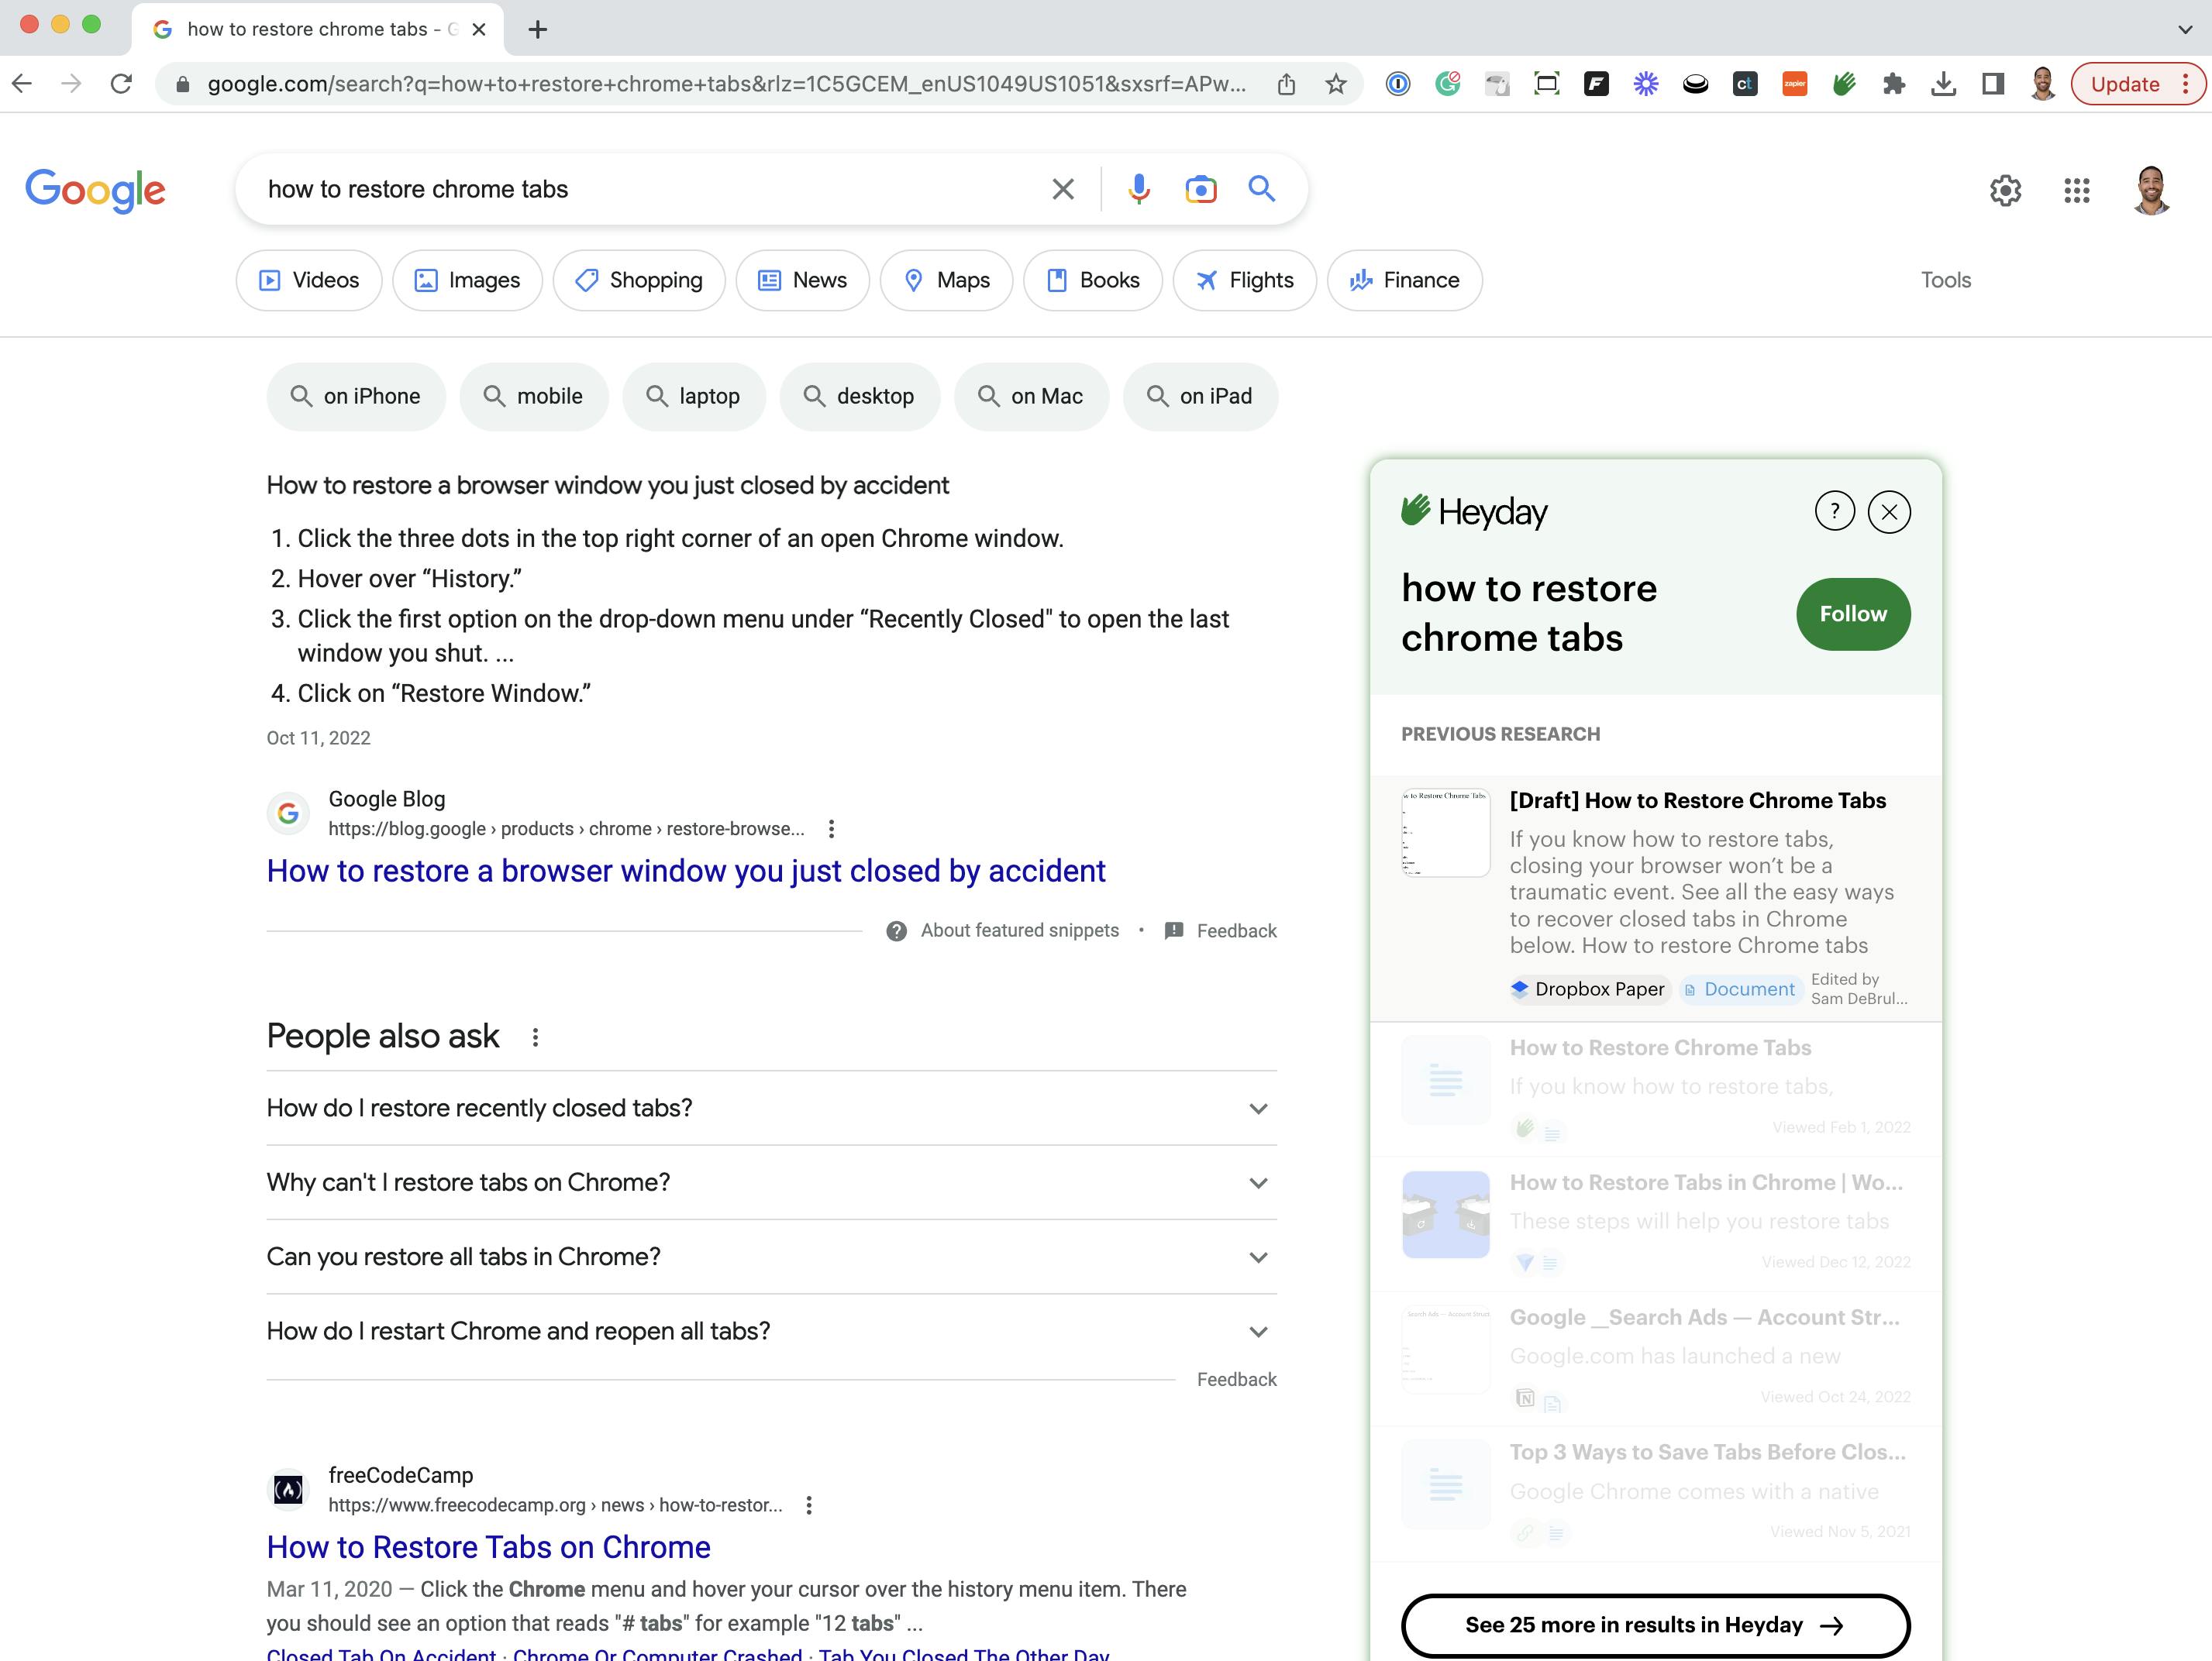Follow the topic in Heyday
The width and height of the screenshot is (2212, 1661).
1852,614
